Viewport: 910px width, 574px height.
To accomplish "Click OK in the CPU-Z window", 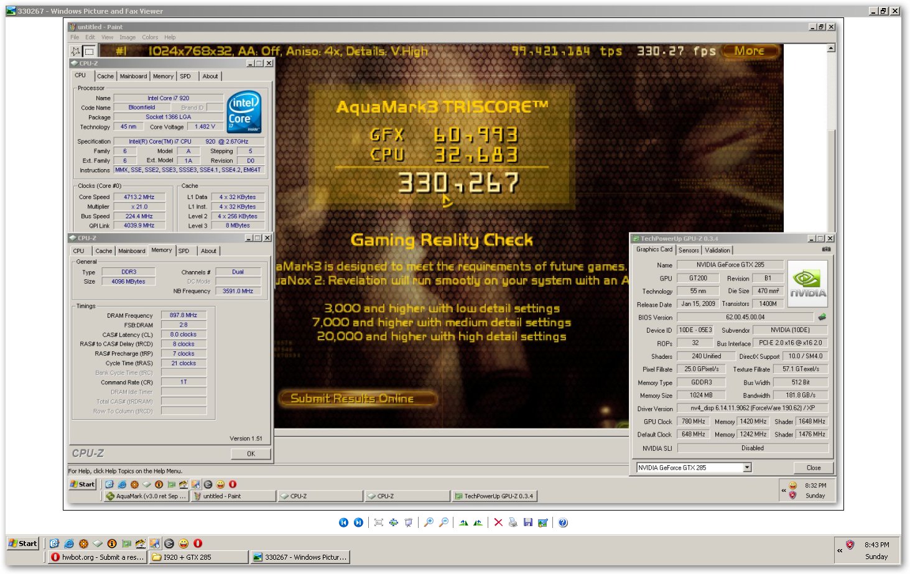I will pyautogui.click(x=251, y=454).
